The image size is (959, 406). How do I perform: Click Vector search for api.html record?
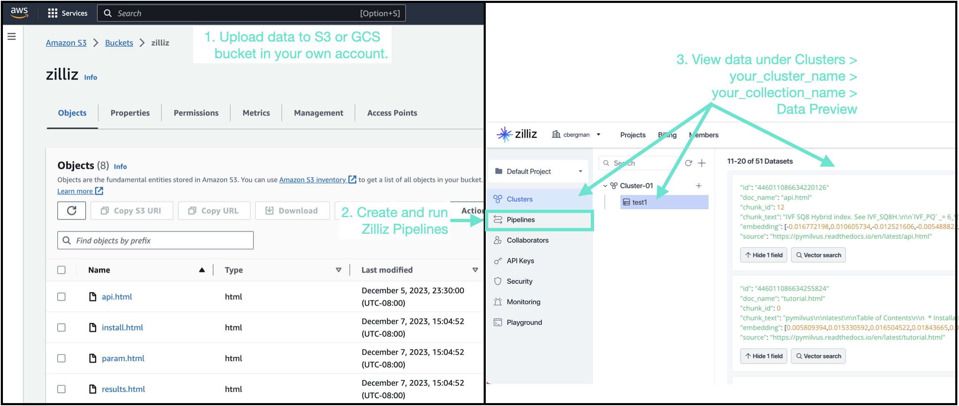(x=818, y=255)
